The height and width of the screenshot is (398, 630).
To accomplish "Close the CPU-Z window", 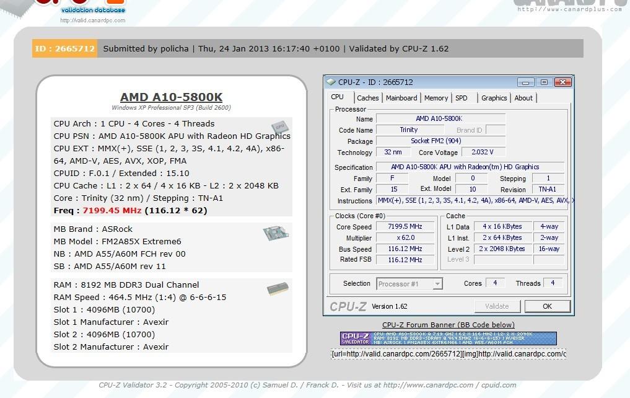I will click(x=563, y=82).
